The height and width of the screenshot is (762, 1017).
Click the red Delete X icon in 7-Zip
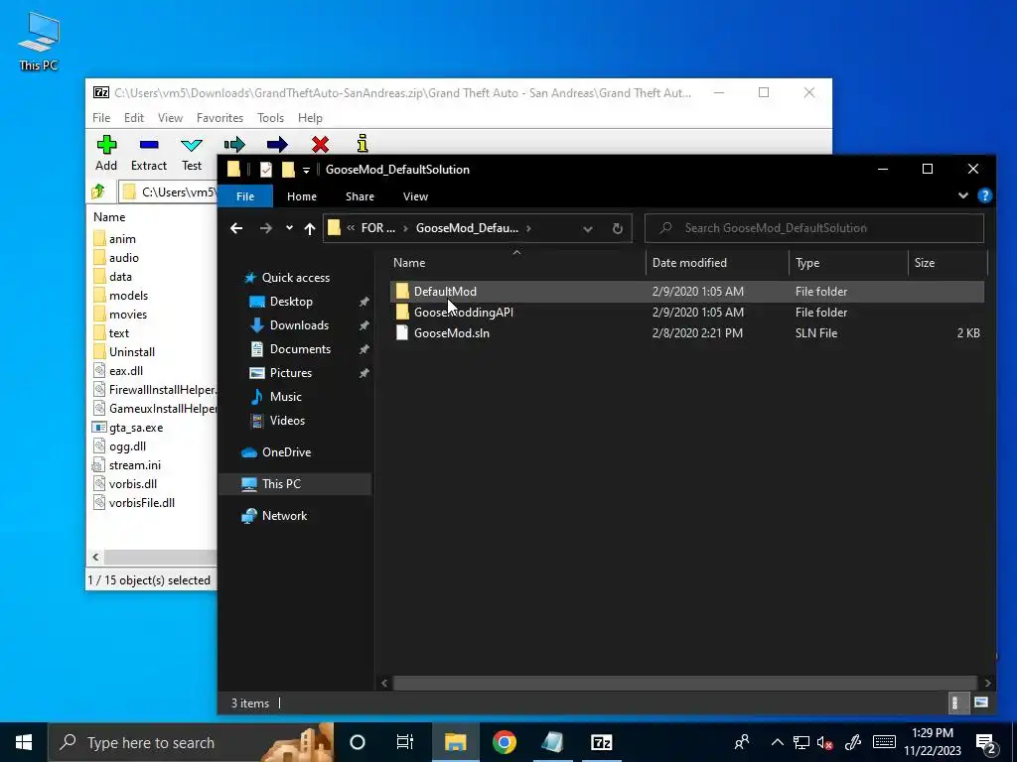320,145
